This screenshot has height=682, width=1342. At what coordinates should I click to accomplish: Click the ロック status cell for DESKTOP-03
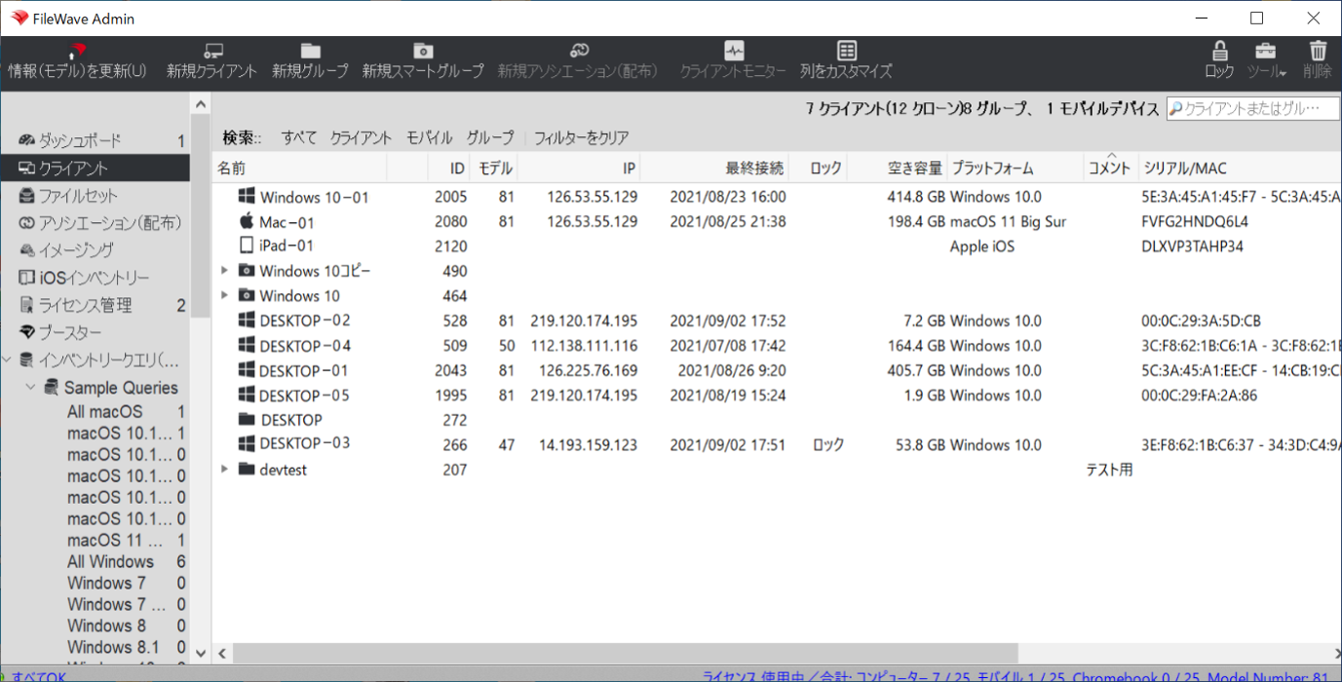coord(828,444)
